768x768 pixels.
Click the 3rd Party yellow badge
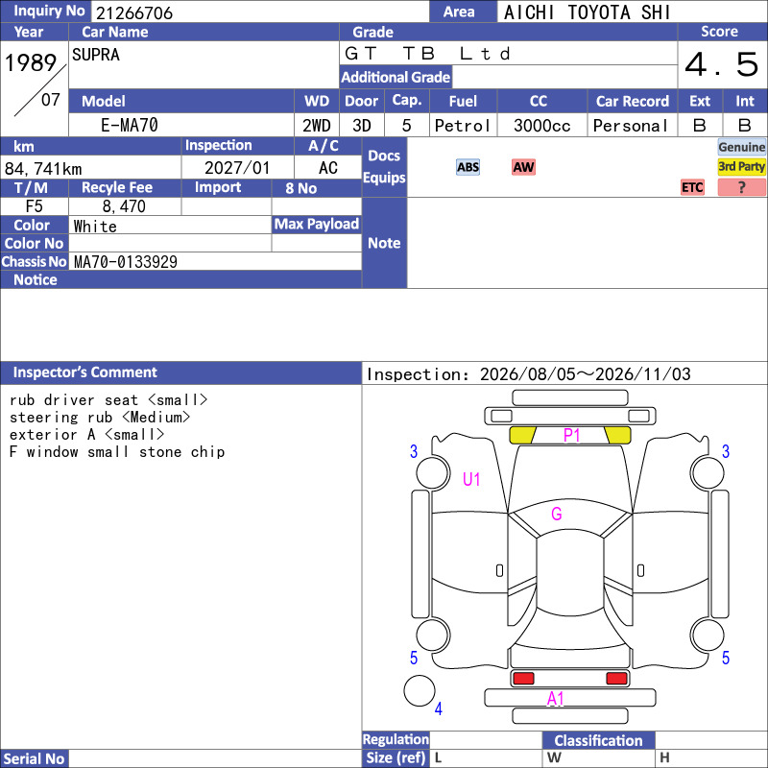click(741, 167)
